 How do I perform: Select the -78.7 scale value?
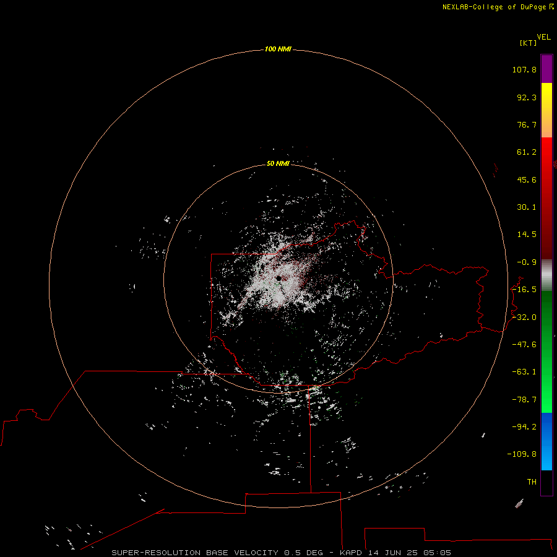(x=524, y=400)
